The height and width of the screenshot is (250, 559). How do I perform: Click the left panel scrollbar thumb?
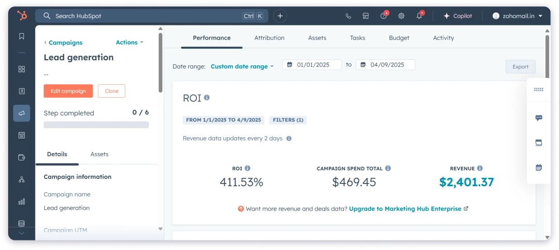tap(160, 62)
